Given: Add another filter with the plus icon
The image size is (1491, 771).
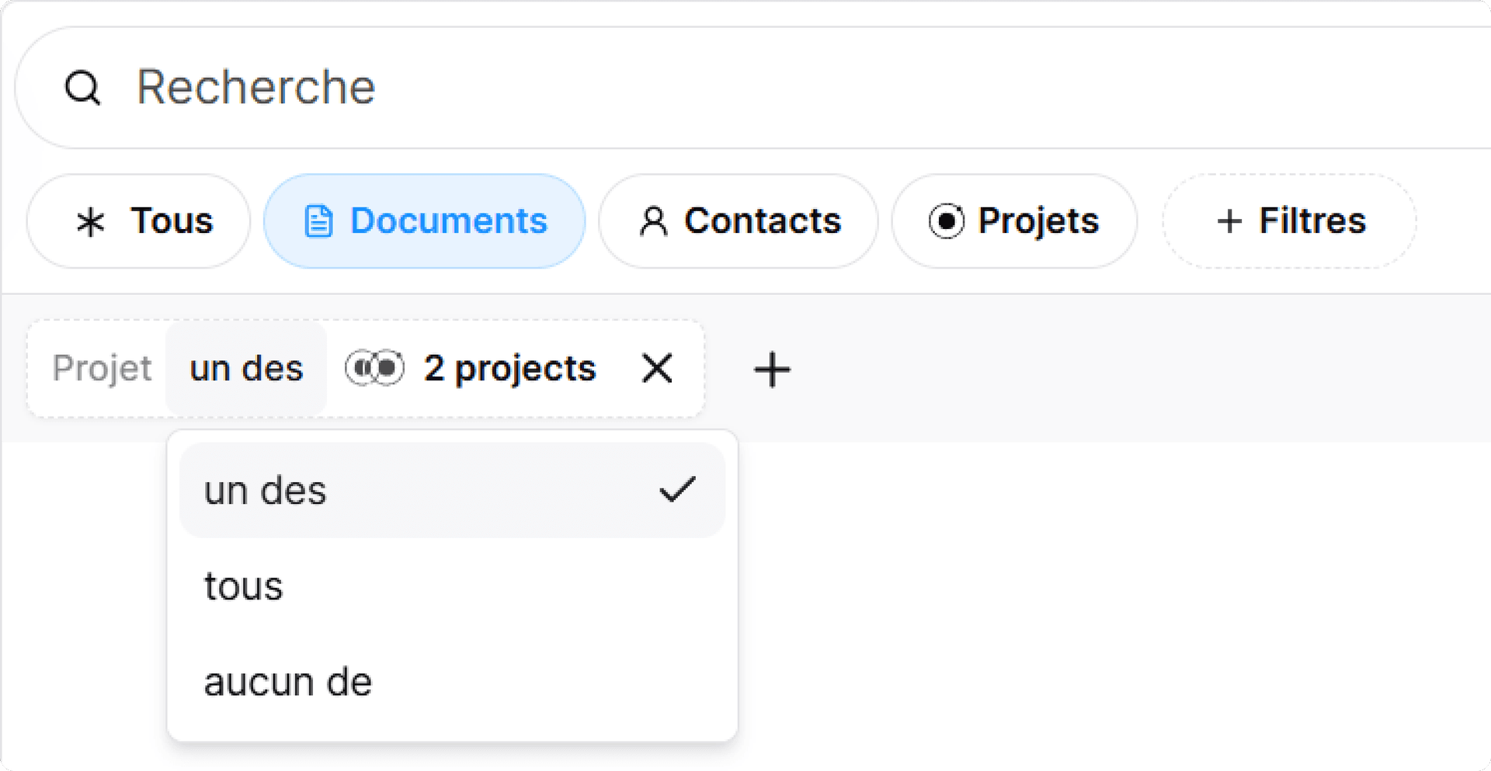Looking at the screenshot, I should pyautogui.click(x=772, y=370).
